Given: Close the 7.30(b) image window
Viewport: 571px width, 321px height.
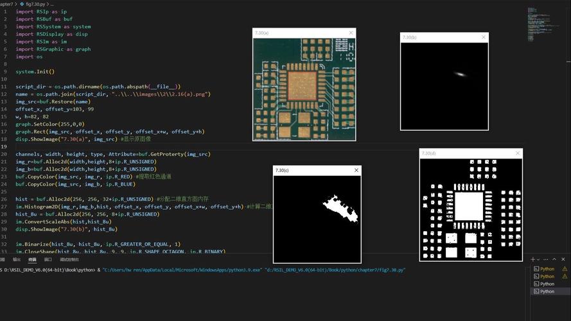Looking at the screenshot, I should pyautogui.click(x=484, y=37).
